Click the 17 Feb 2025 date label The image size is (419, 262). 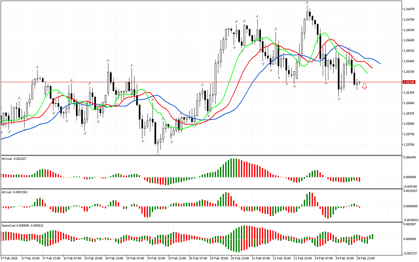point(9,258)
